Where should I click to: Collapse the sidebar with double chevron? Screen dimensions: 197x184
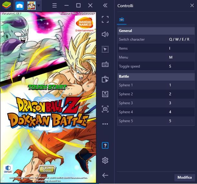coord(105,6)
